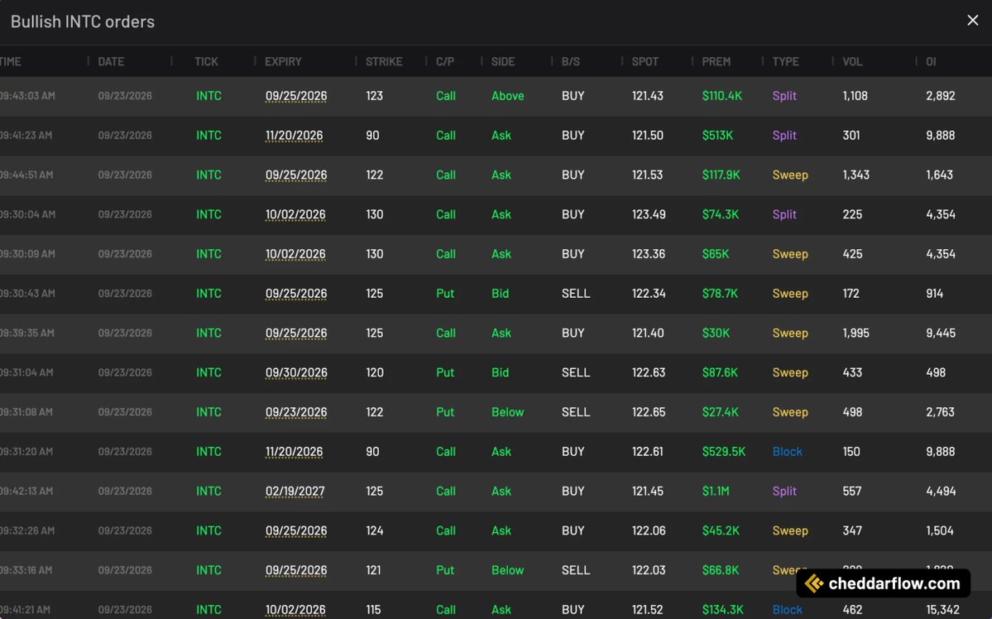Click the DATE column header
This screenshot has width=992, height=619.
click(x=111, y=61)
